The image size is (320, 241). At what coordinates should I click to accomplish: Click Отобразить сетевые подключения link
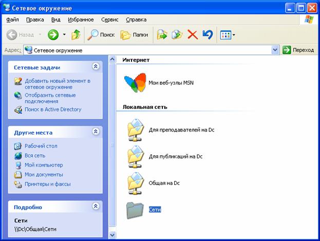pos(50,98)
